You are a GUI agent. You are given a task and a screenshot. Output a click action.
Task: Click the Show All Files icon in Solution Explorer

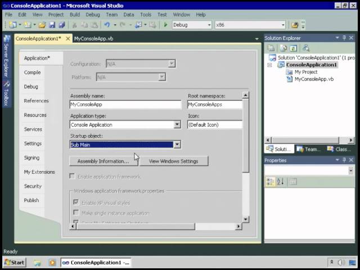(x=283, y=48)
